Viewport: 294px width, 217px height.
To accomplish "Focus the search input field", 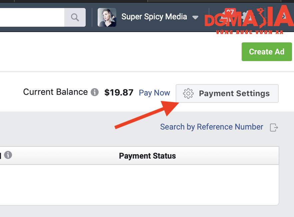I will 32,17.
